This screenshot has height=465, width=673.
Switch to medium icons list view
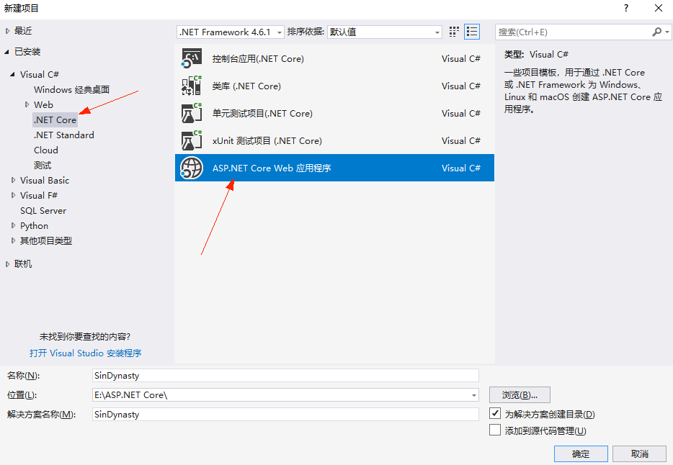point(472,32)
